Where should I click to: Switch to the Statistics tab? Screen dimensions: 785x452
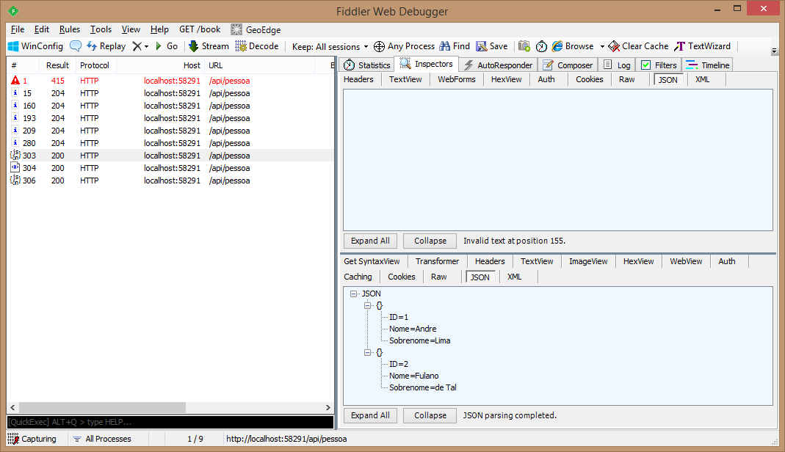(x=367, y=65)
